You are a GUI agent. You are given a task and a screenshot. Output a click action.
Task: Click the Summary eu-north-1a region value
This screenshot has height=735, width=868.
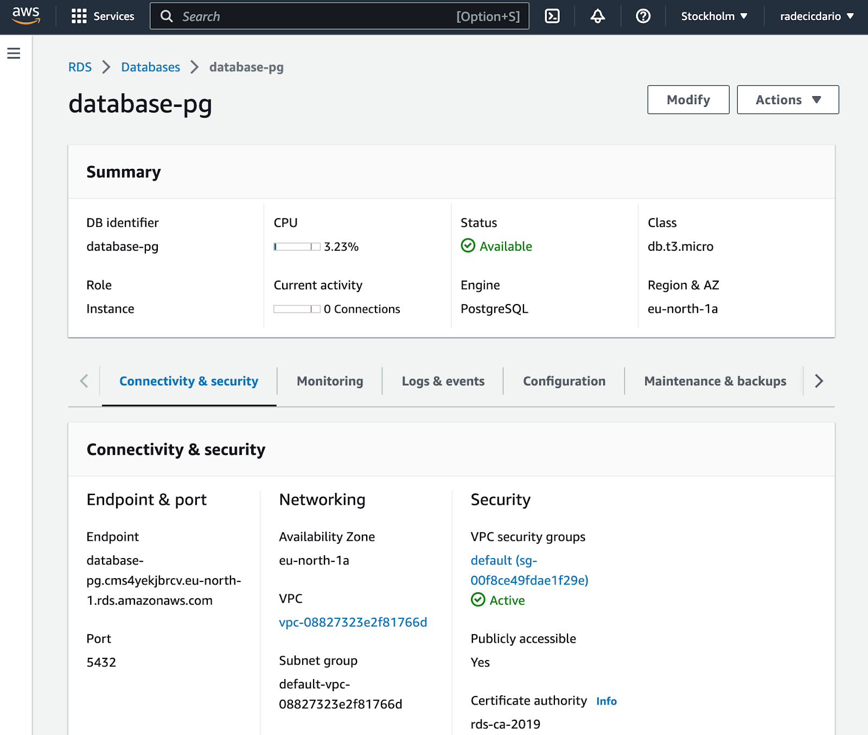click(x=682, y=309)
